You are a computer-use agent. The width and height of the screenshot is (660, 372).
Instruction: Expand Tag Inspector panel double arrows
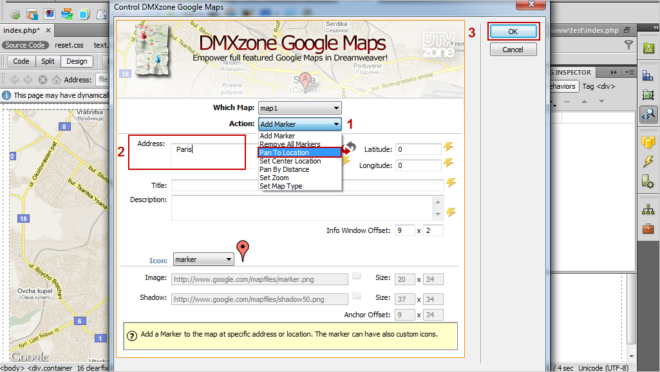click(614, 72)
